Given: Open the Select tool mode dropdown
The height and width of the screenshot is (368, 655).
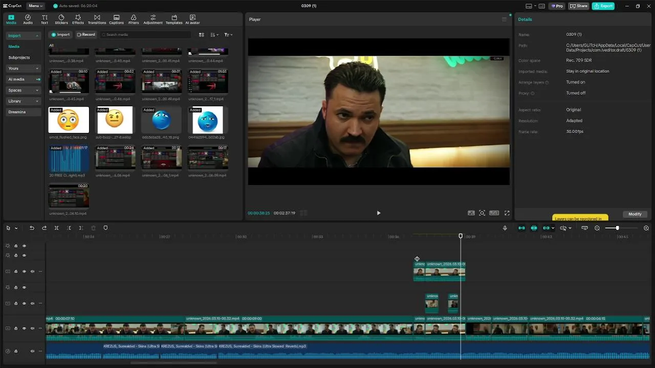Looking at the screenshot, I should pyautogui.click(x=16, y=228).
